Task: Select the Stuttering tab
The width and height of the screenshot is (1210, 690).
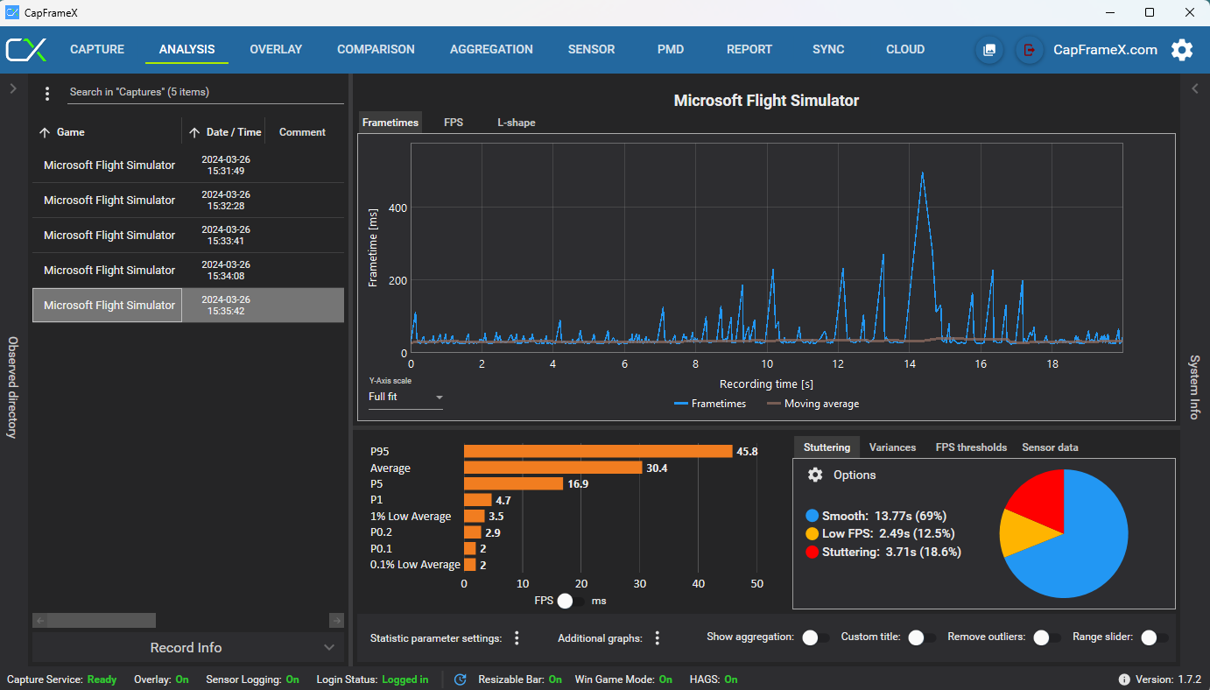Action: pyautogui.click(x=827, y=447)
